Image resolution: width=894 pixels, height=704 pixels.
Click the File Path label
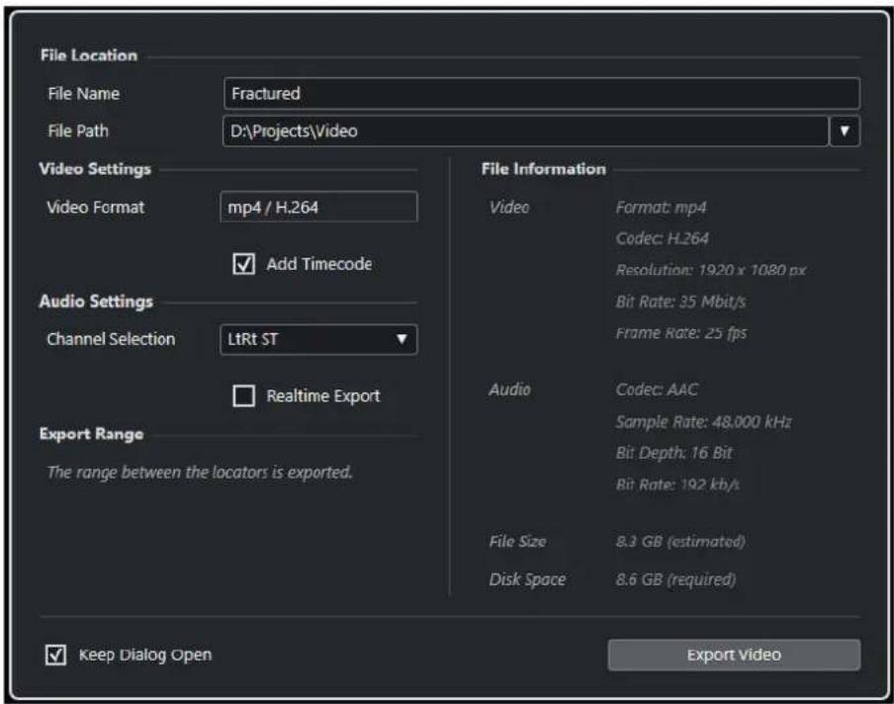78,132
